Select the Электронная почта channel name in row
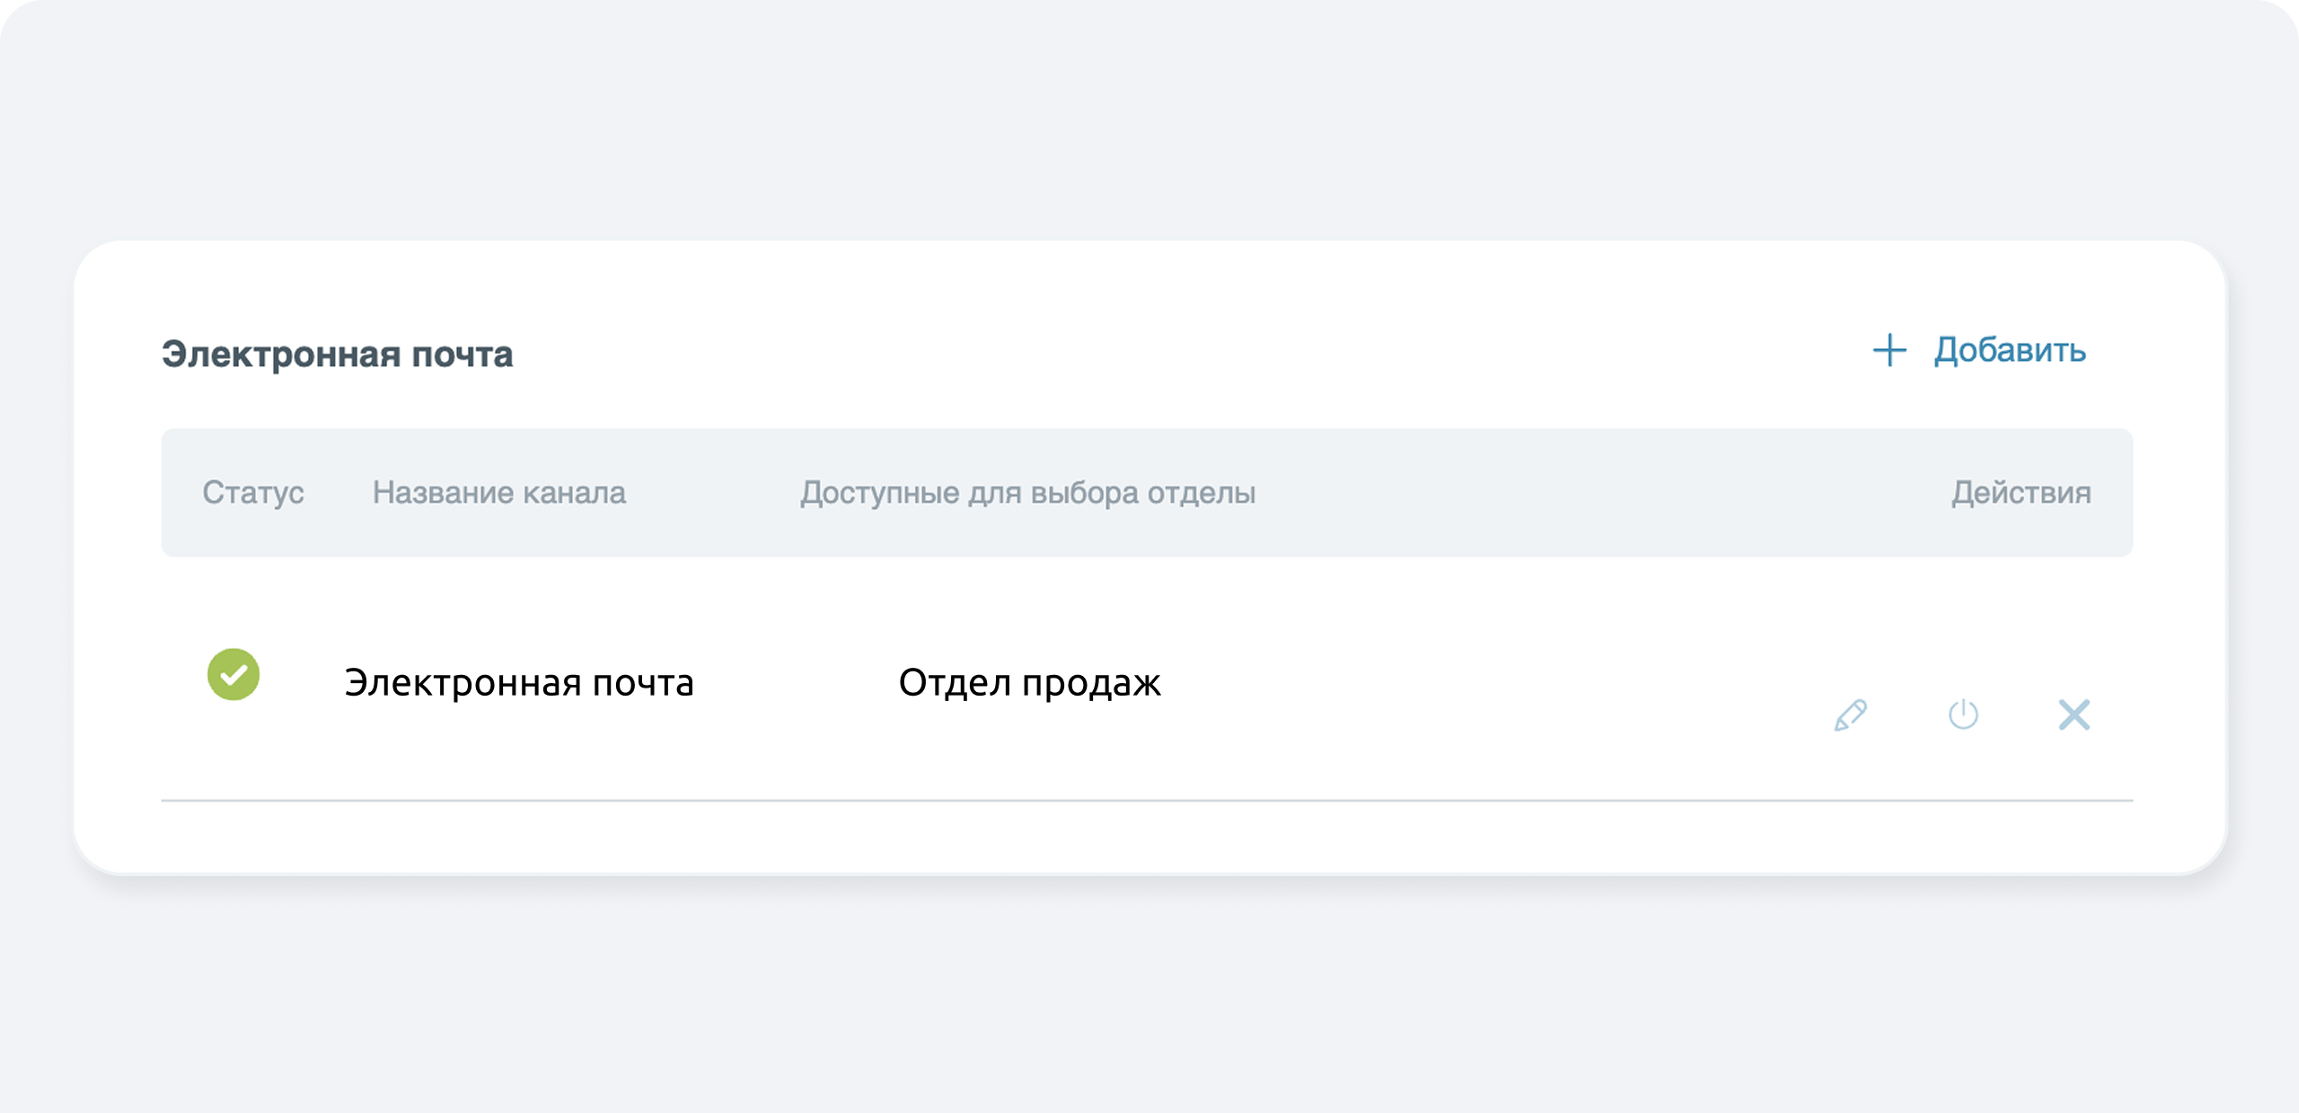The image size is (2299, 1113). point(519,683)
